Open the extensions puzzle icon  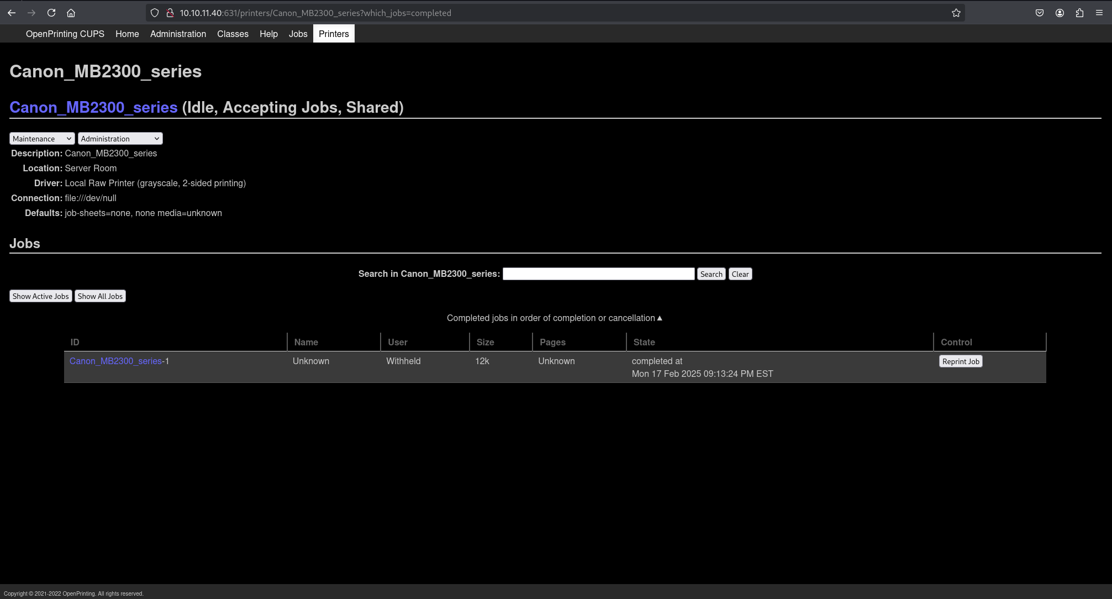(1079, 13)
